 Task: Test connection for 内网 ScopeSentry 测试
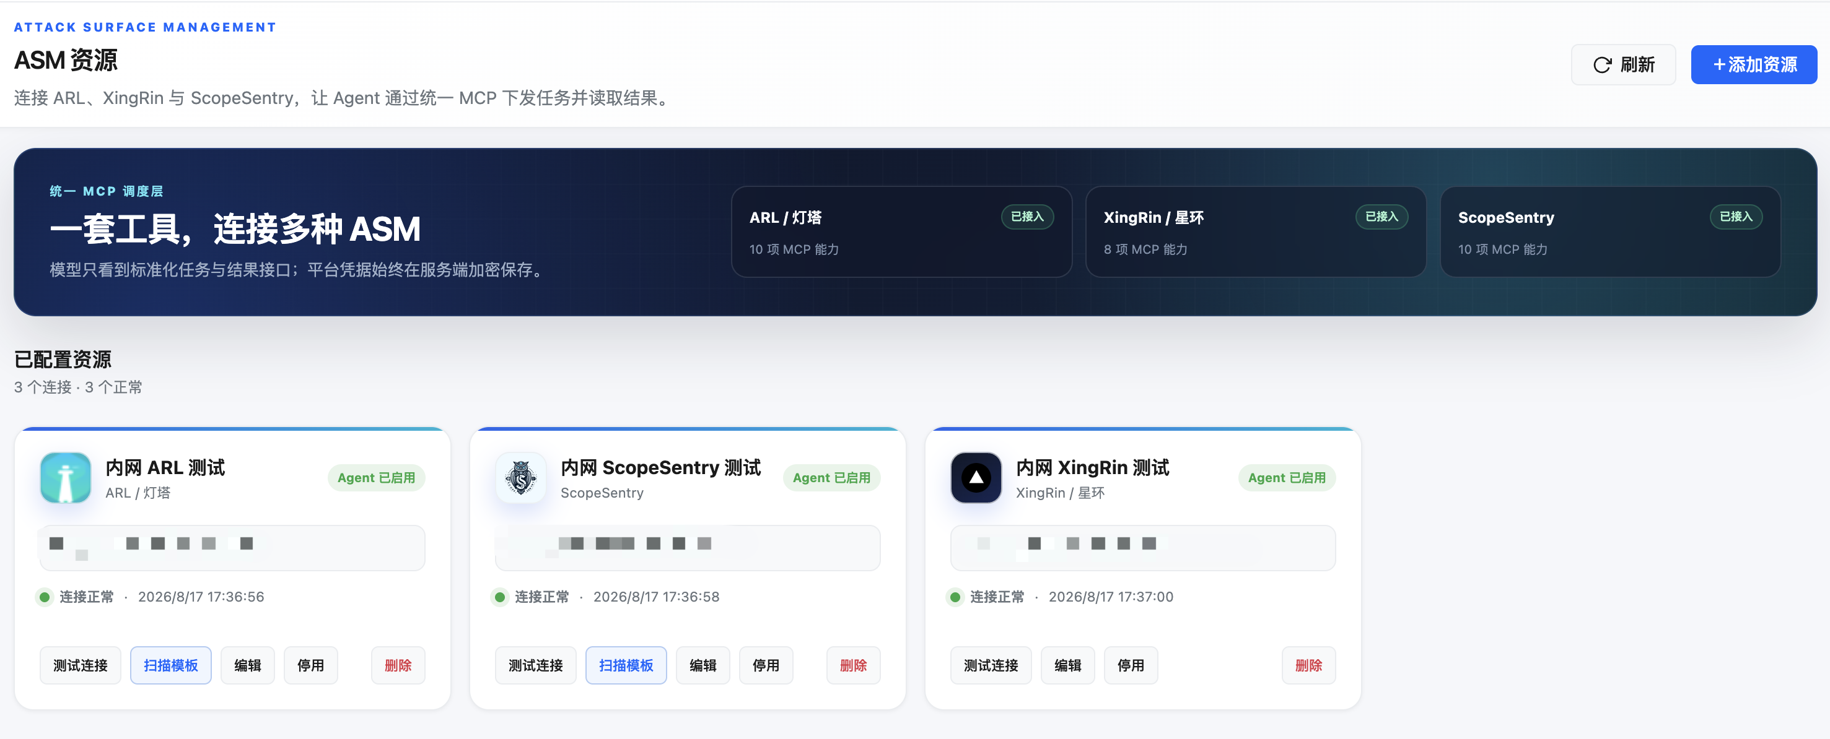click(536, 665)
